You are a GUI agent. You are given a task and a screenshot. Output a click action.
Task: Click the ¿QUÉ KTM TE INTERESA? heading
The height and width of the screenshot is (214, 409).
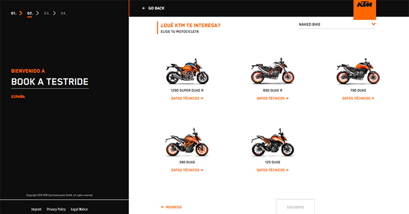(191, 25)
